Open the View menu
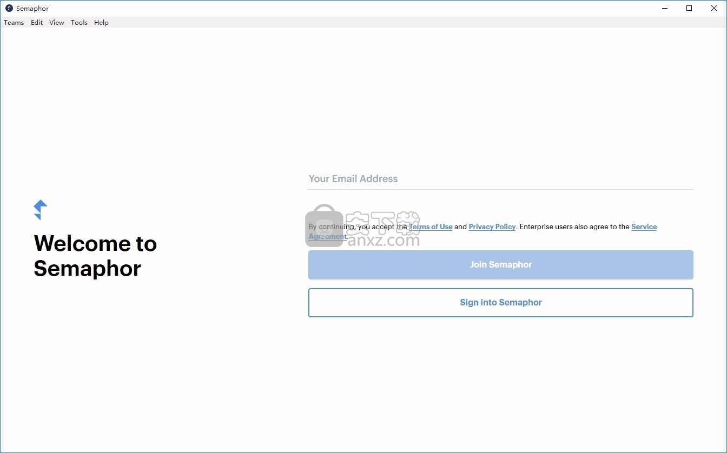The image size is (727, 453). pos(57,22)
